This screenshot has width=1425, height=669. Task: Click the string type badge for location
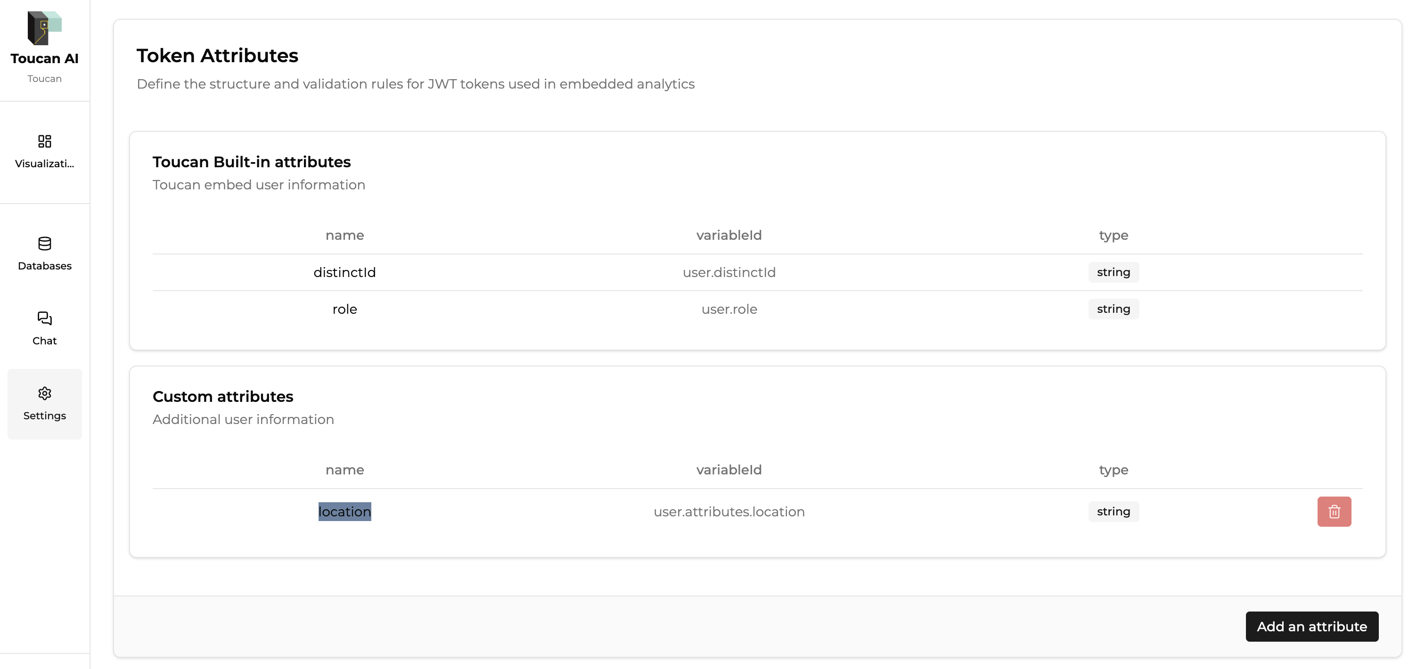[1113, 512]
